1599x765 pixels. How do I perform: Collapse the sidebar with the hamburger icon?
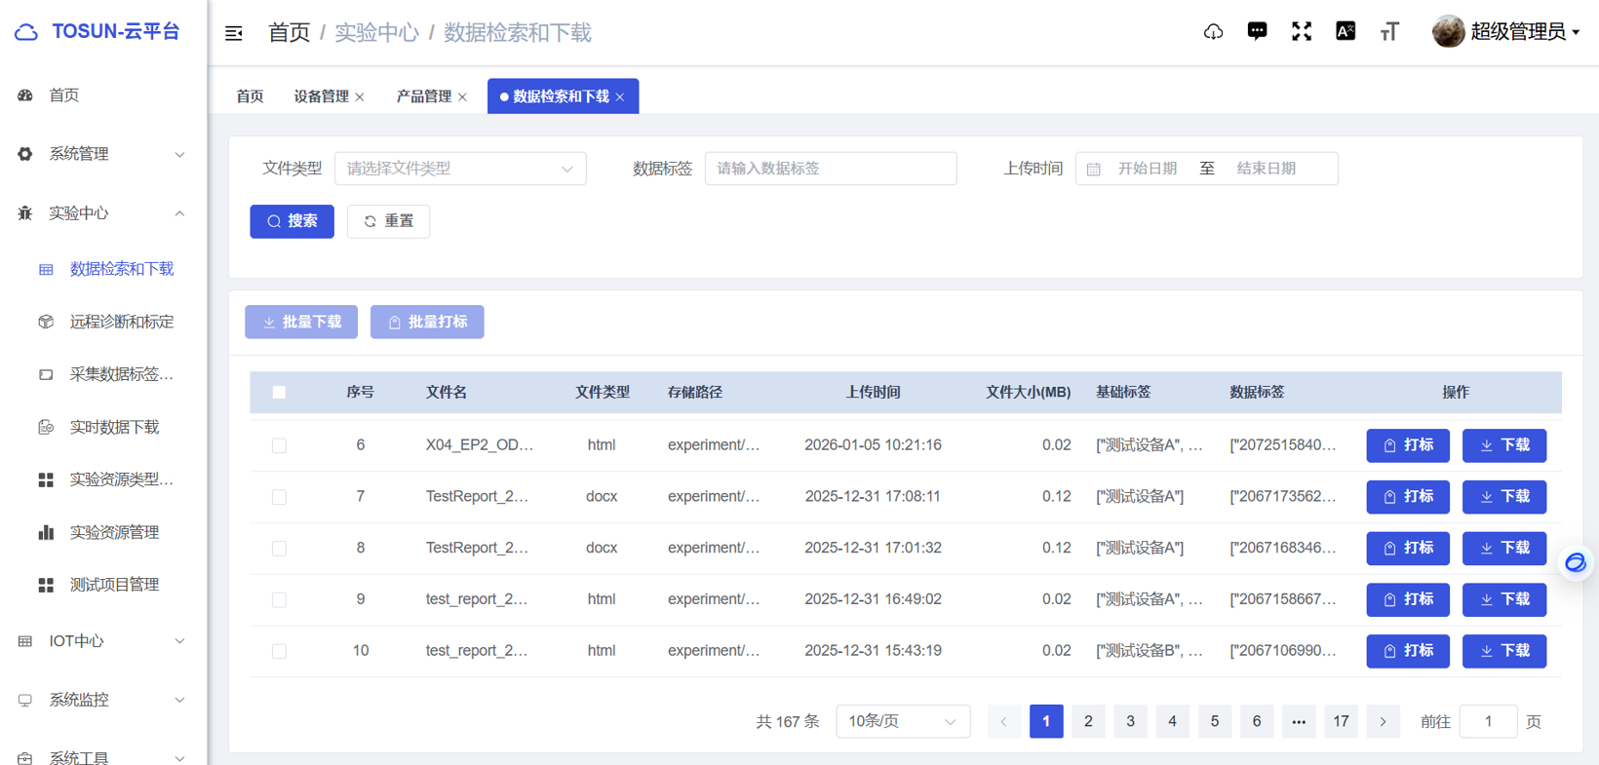pyautogui.click(x=234, y=33)
